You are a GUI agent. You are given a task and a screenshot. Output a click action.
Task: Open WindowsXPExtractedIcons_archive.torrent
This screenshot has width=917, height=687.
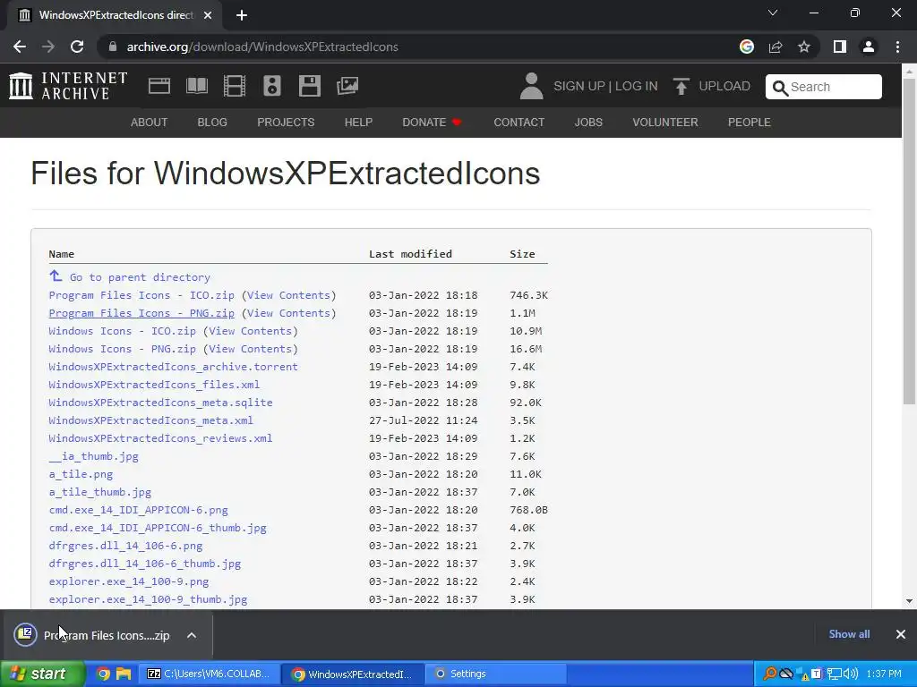point(173,367)
